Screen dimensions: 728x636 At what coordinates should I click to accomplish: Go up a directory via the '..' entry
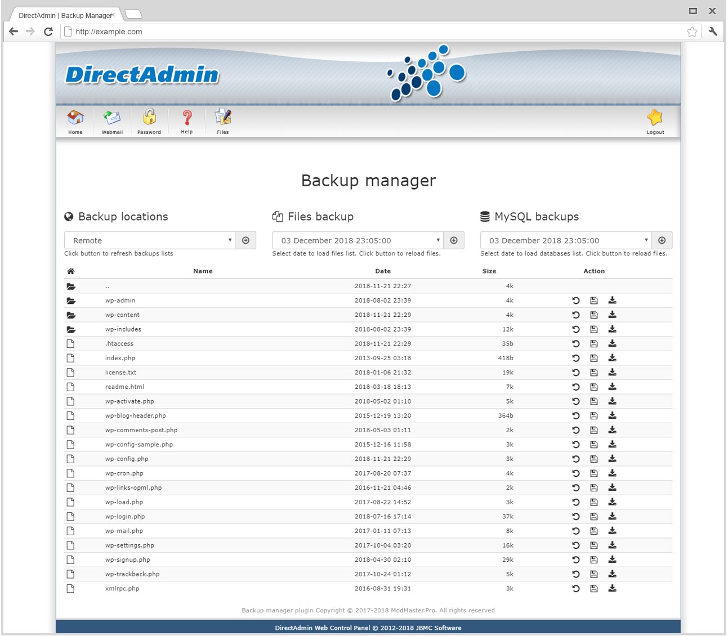tap(107, 286)
